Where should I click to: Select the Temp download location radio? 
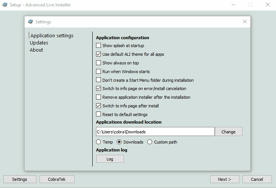[x=98, y=142]
